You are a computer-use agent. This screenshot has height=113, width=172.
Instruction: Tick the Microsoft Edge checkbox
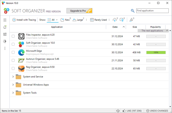[13, 52]
